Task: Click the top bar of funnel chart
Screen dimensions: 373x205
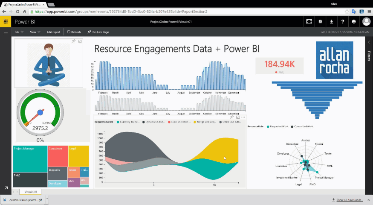Action: point(317,82)
